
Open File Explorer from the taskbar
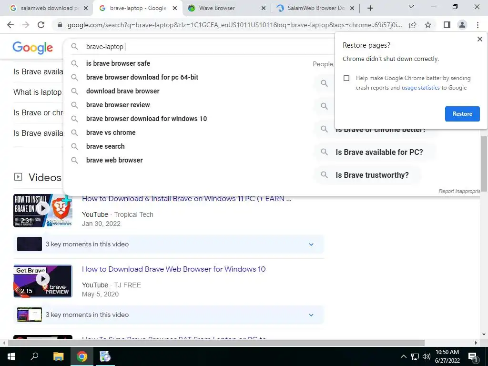(58, 356)
